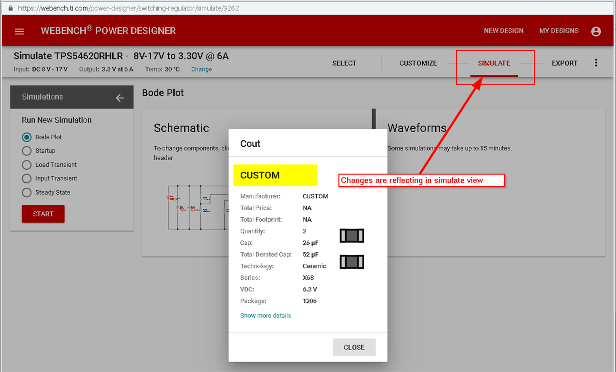Click the Change link for design inputs

tap(201, 69)
